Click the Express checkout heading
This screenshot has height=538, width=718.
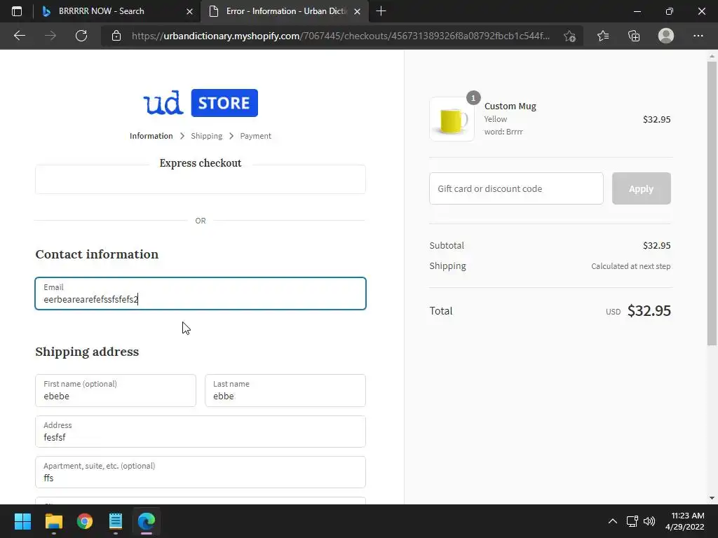tap(201, 163)
